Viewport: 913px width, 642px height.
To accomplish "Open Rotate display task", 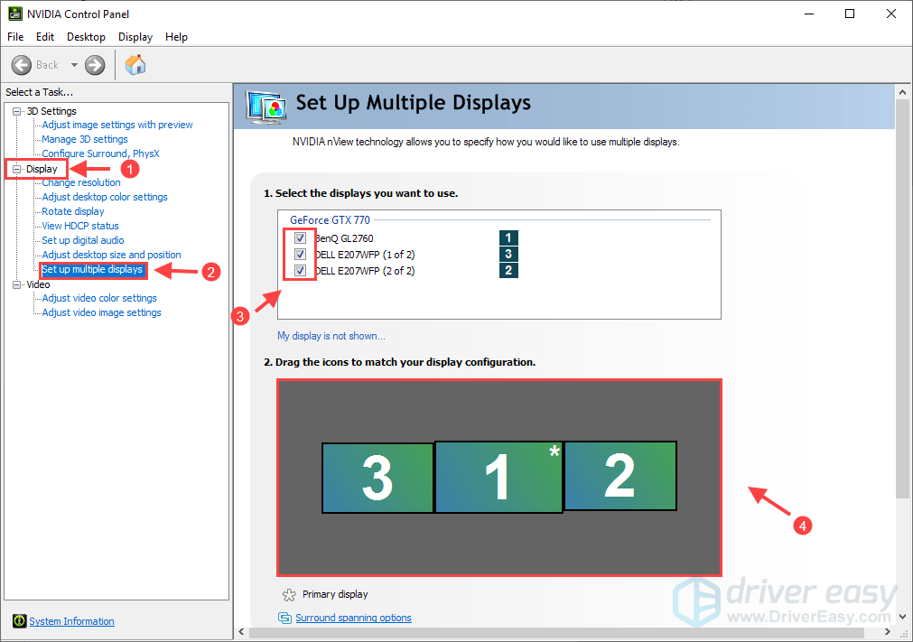I will tap(73, 211).
